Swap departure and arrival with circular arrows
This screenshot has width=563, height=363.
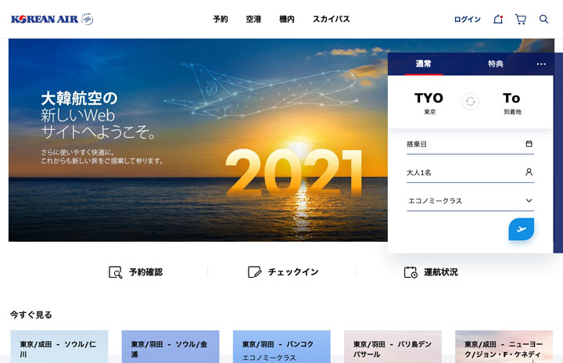(x=471, y=102)
